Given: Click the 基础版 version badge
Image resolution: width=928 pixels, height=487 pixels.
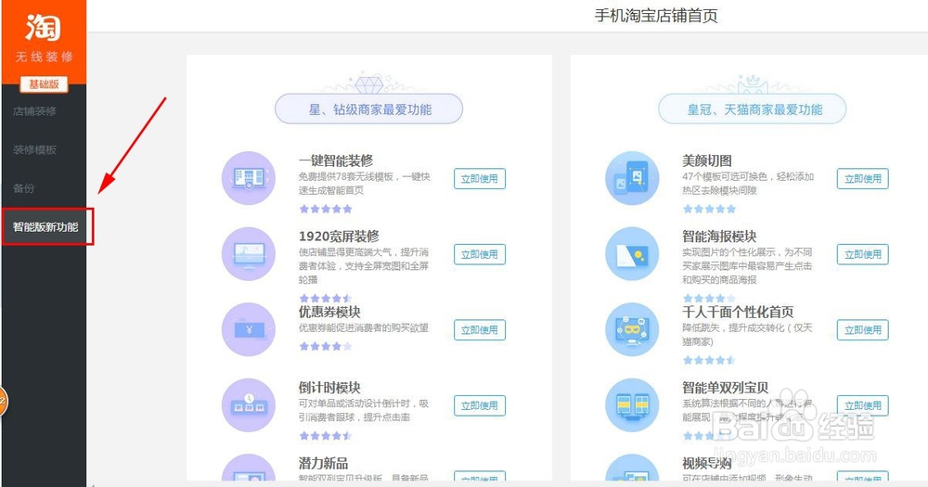Looking at the screenshot, I should point(45,84).
